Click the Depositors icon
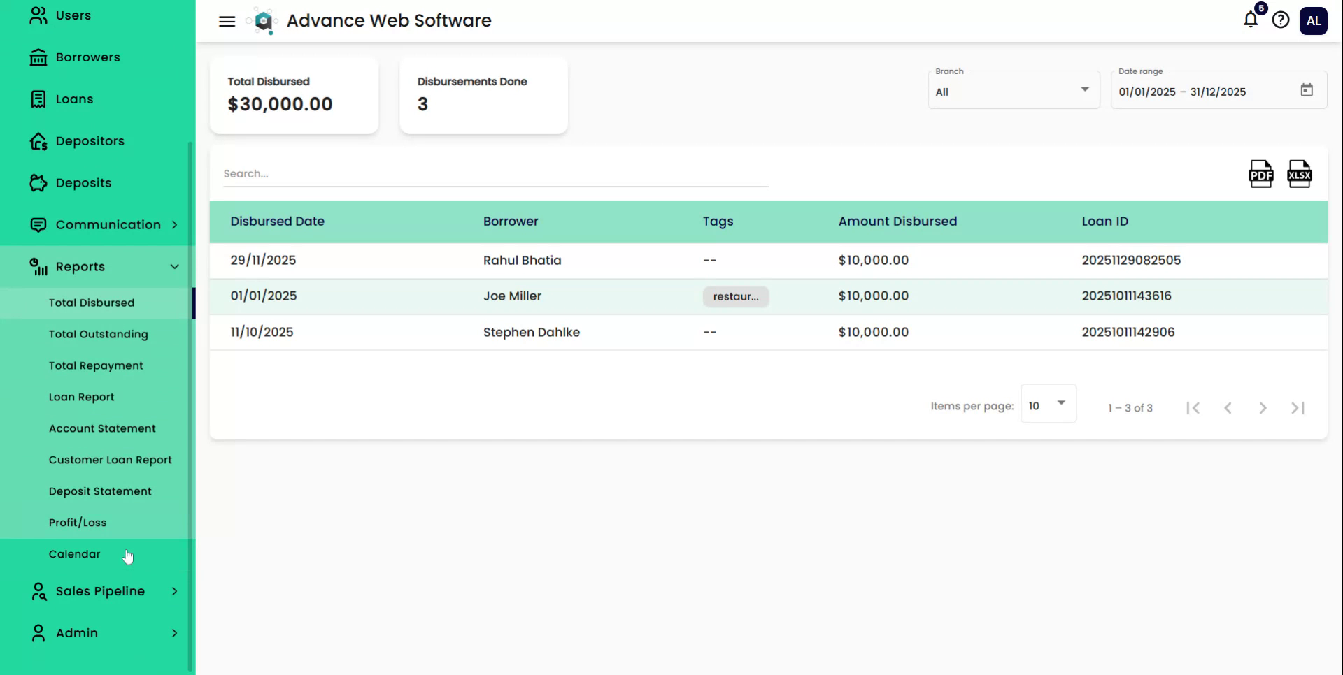This screenshot has width=1343, height=675. (x=38, y=140)
